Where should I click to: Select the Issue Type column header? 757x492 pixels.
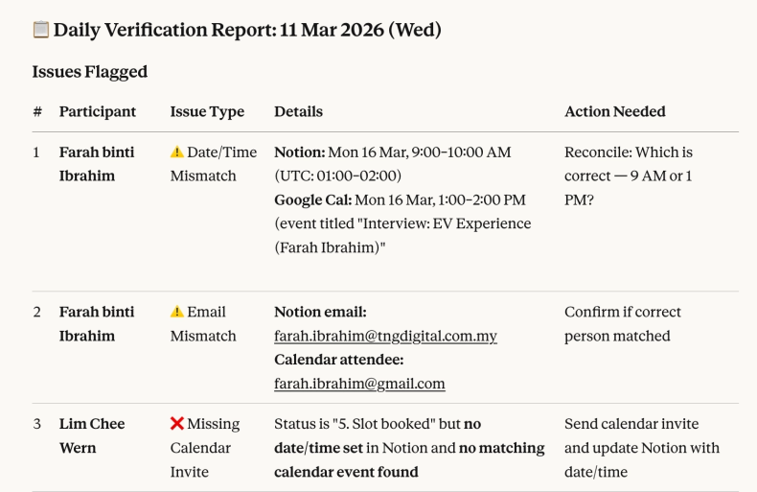coord(207,111)
